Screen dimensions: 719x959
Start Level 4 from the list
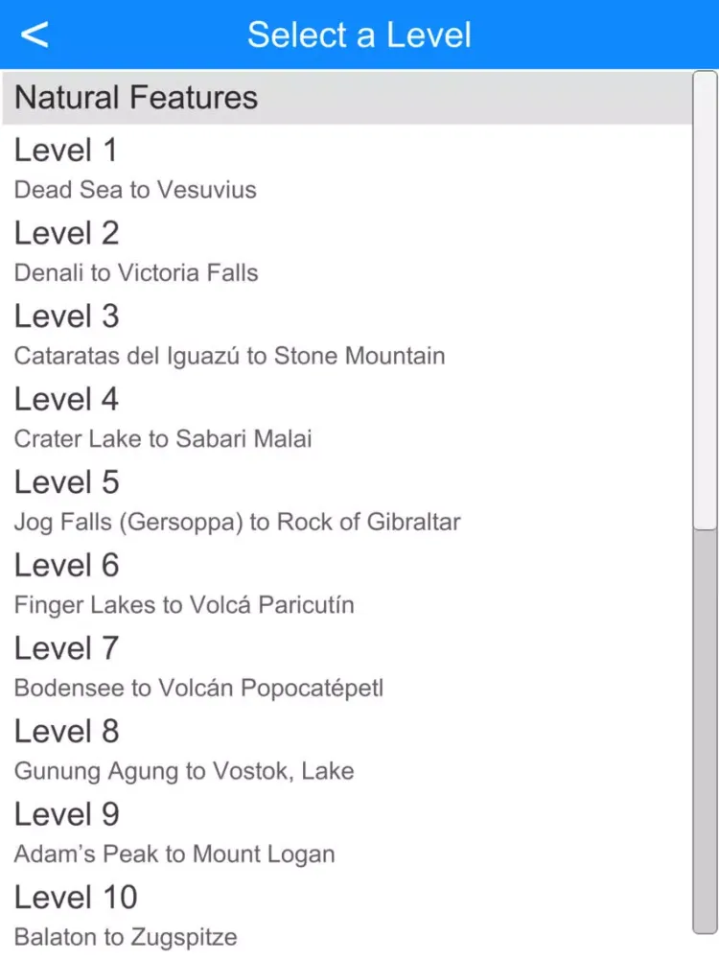tap(66, 399)
